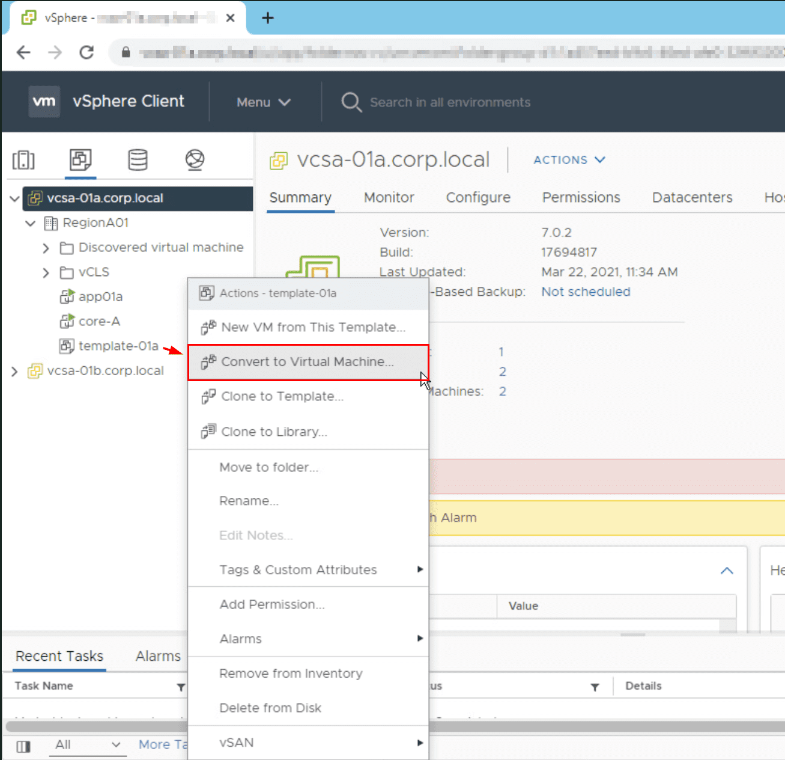Viewport: 785px width, 760px height.
Task: Open the All tasks filter dropdown
Action: tap(88, 745)
